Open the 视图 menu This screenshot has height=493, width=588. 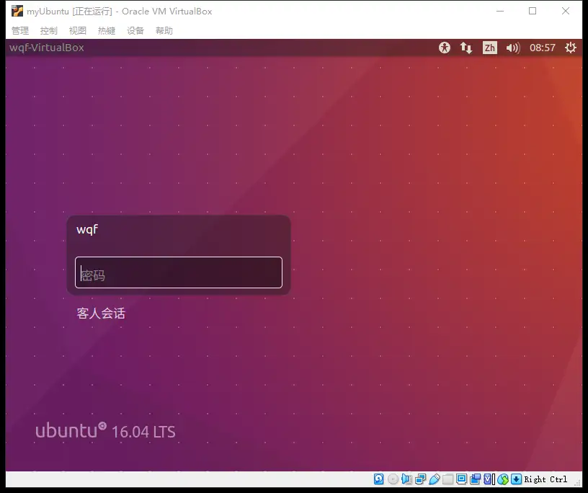pos(78,30)
